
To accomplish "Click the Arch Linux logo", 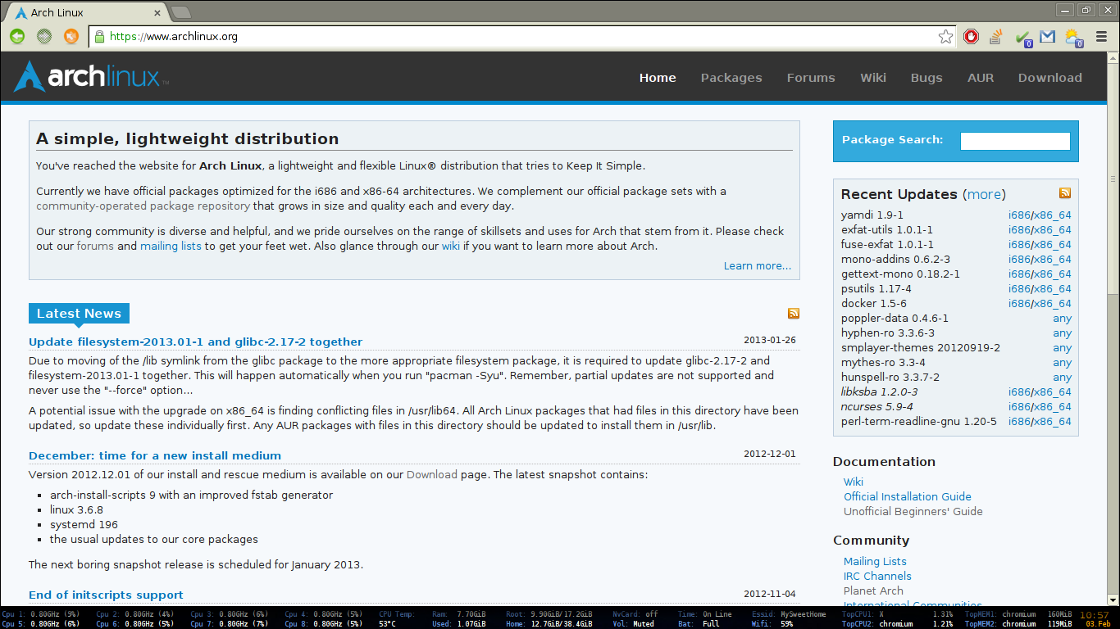I will [x=91, y=77].
